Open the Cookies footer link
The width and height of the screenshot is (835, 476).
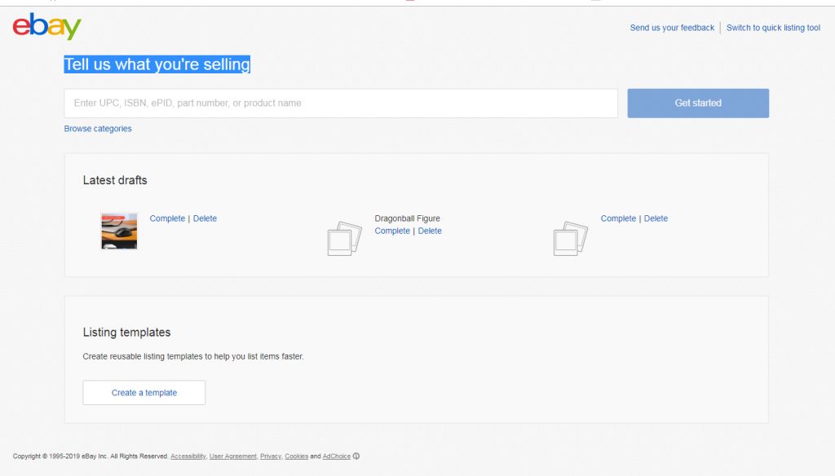pyautogui.click(x=296, y=456)
